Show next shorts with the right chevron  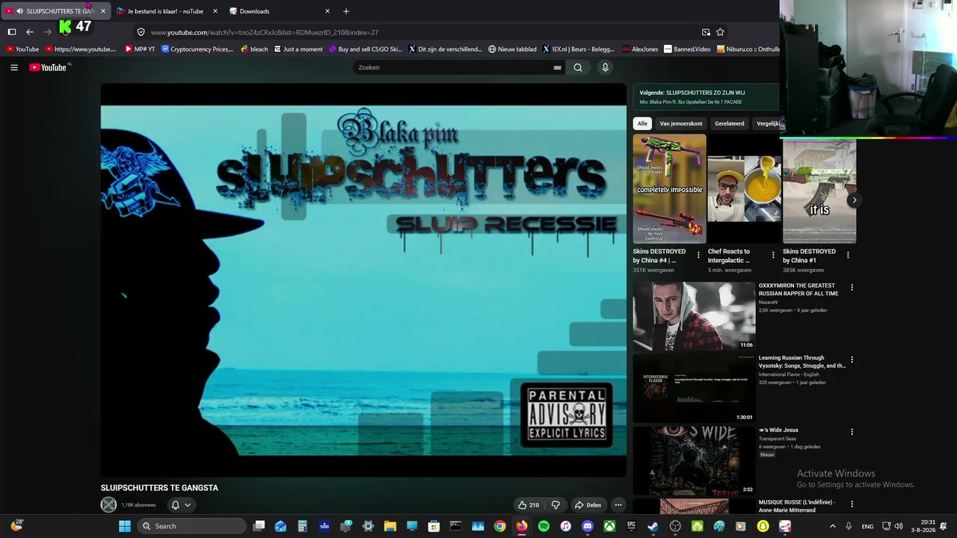pyautogui.click(x=854, y=200)
